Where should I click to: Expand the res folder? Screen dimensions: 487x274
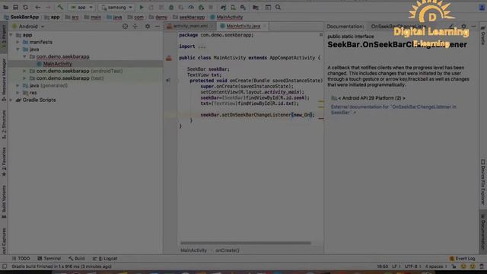click(18, 93)
